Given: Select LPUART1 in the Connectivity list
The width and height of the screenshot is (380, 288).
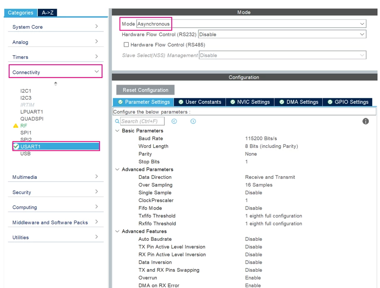Looking at the screenshot, I should click(x=32, y=112).
